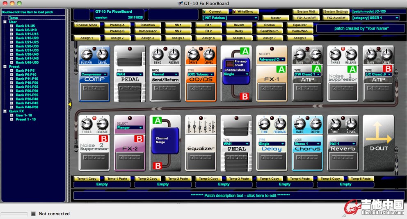Click the bottom-row WAH PEDAL treadle
Viewport: 407px width, 219px height.
[236, 161]
